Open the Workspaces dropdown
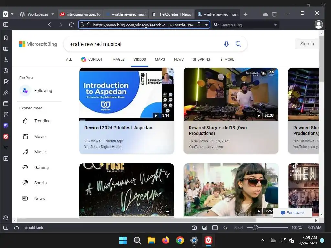 click(x=37, y=14)
